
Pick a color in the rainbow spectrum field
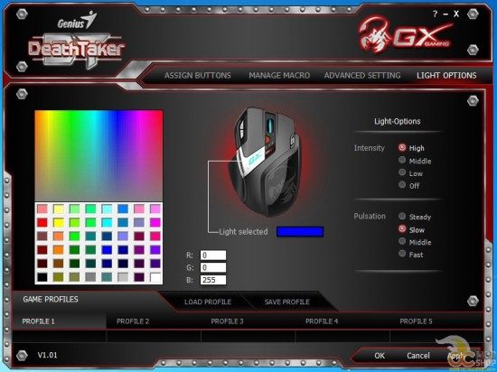tap(98, 155)
